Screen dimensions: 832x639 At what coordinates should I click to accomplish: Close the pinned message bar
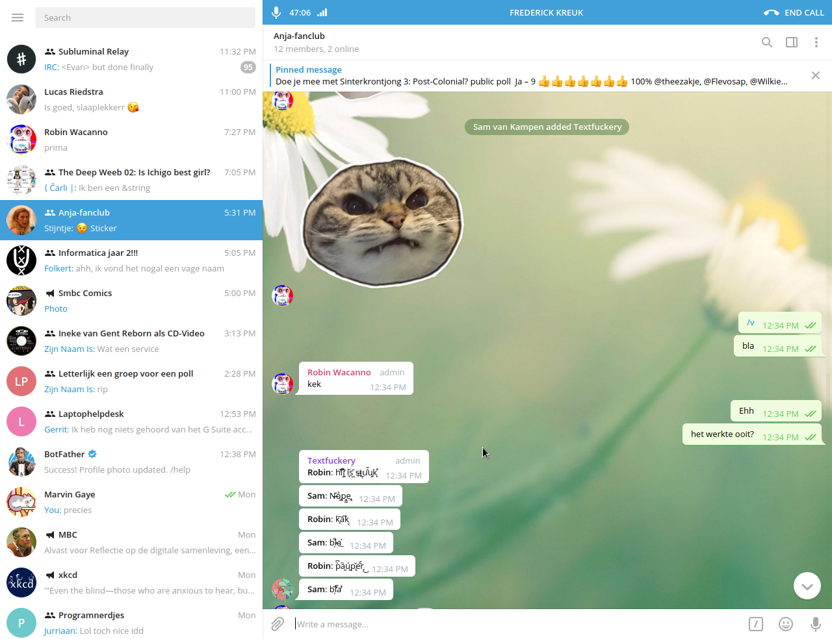pyautogui.click(x=816, y=75)
